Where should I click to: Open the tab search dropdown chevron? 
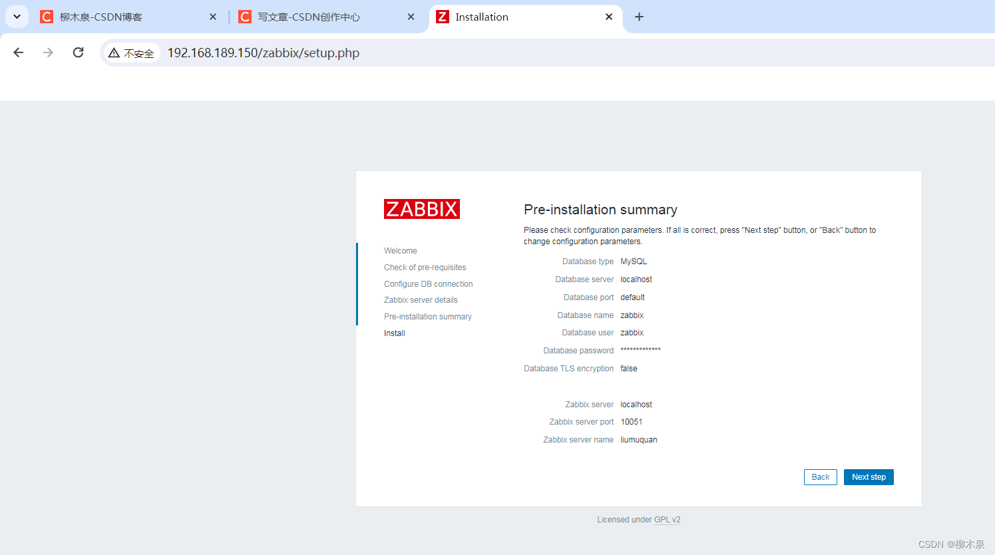click(17, 17)
